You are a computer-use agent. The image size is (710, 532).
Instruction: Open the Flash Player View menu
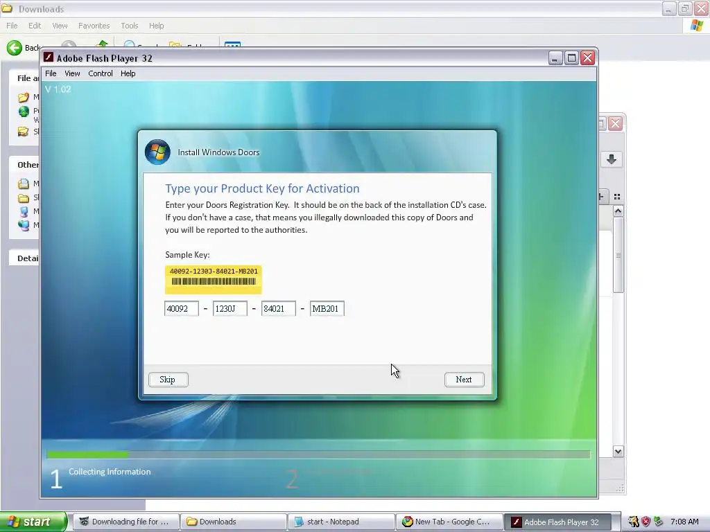[x=72, y=73]
